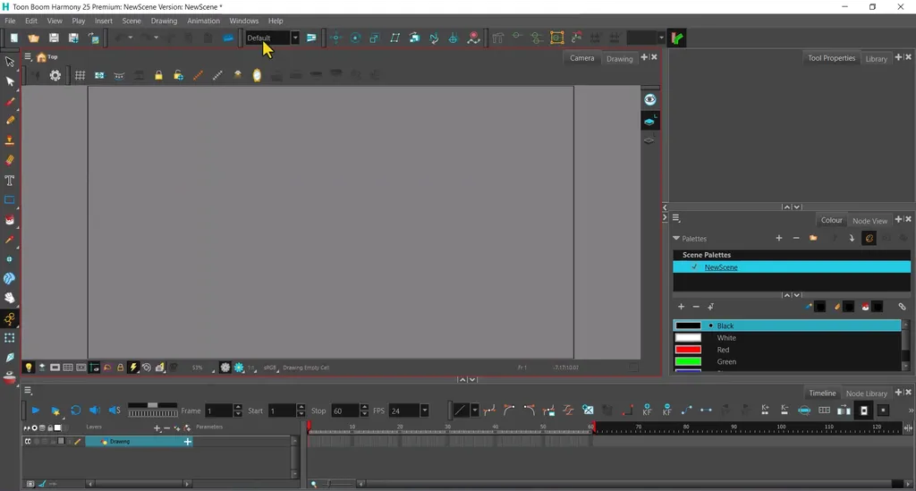Click the Top home breadcrumb button

(47, 56)
